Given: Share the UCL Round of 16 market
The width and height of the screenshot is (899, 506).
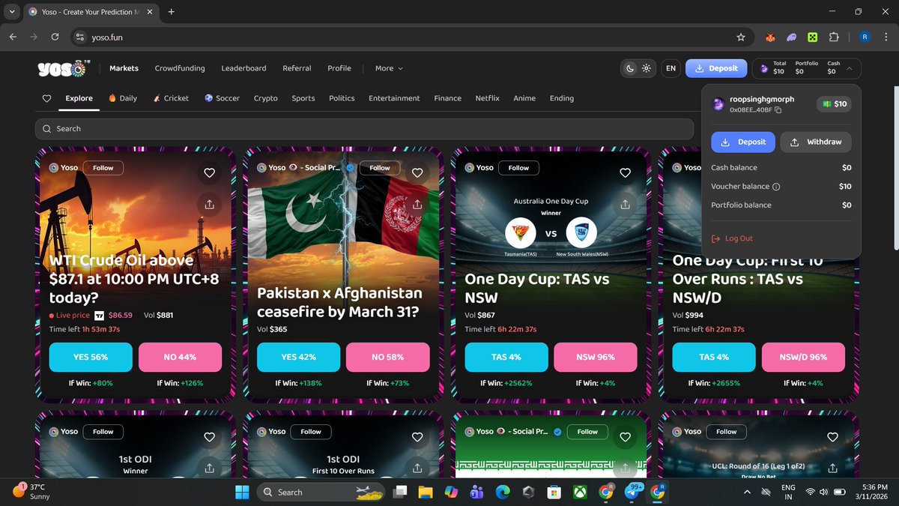Looking at the screenshot, I should click(x=832, y=467).
